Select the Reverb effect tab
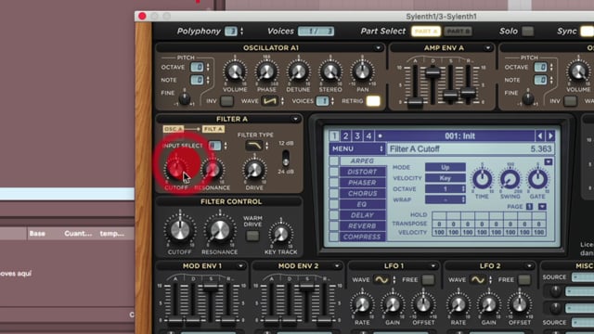Viewport: 594px width, 334px height. pyautogui.click(x=362, y=225)
